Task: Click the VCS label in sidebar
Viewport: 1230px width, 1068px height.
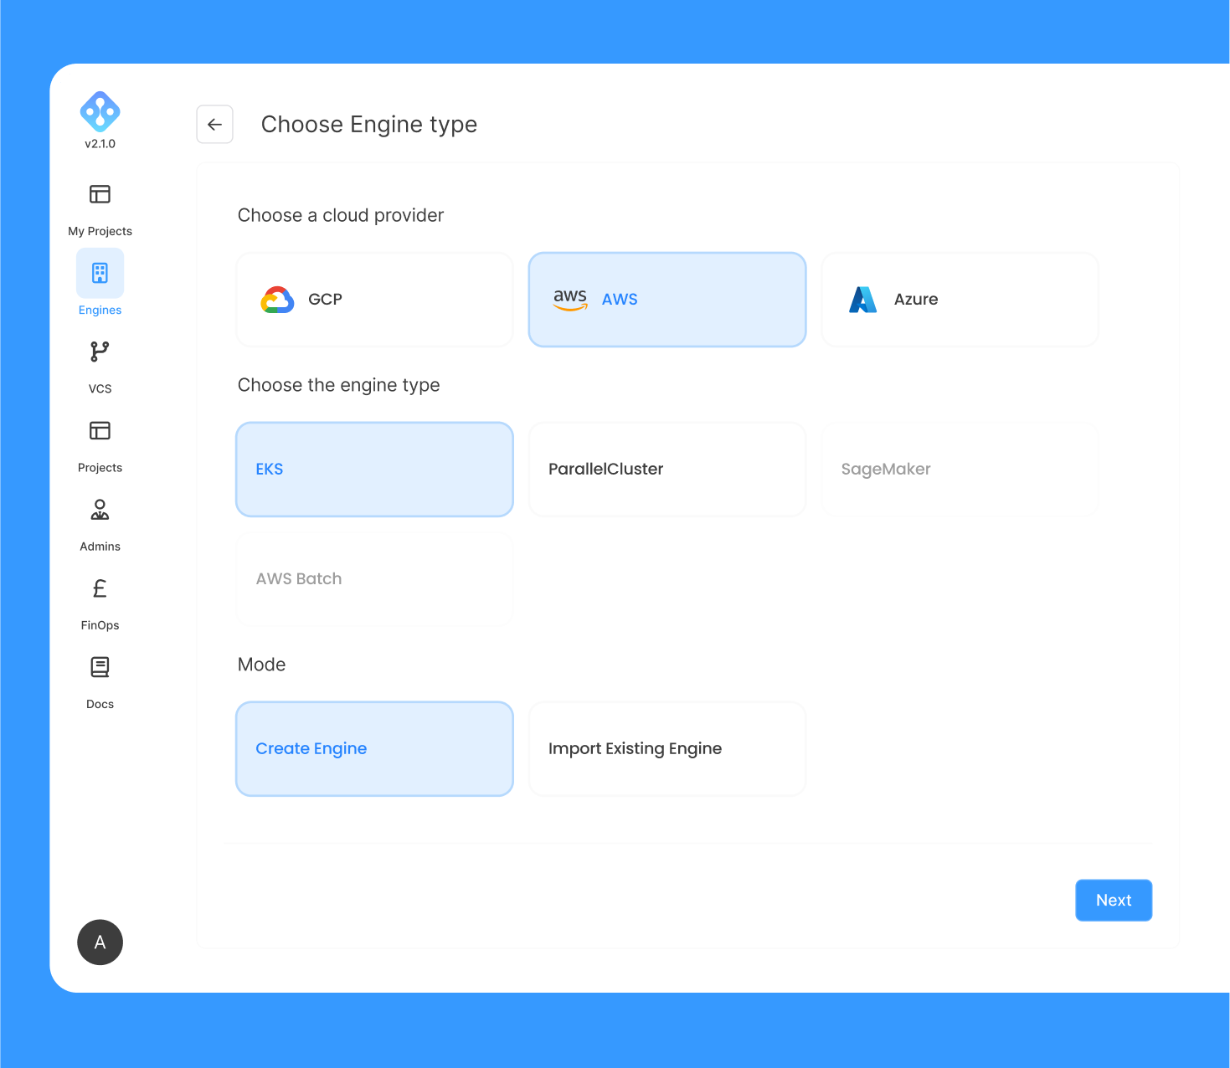Action: coord(100,388)
